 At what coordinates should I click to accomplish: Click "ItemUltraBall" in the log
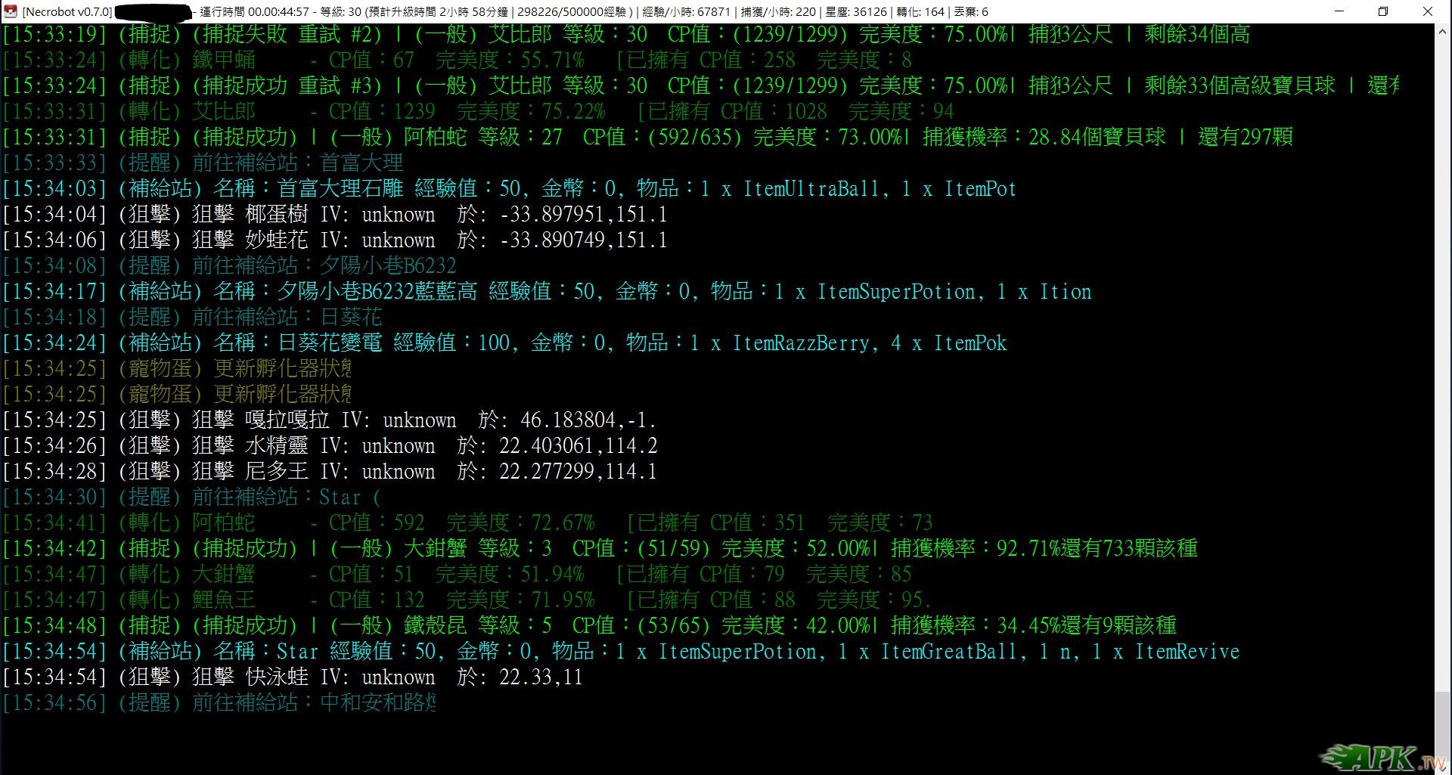tap(811, 189)
